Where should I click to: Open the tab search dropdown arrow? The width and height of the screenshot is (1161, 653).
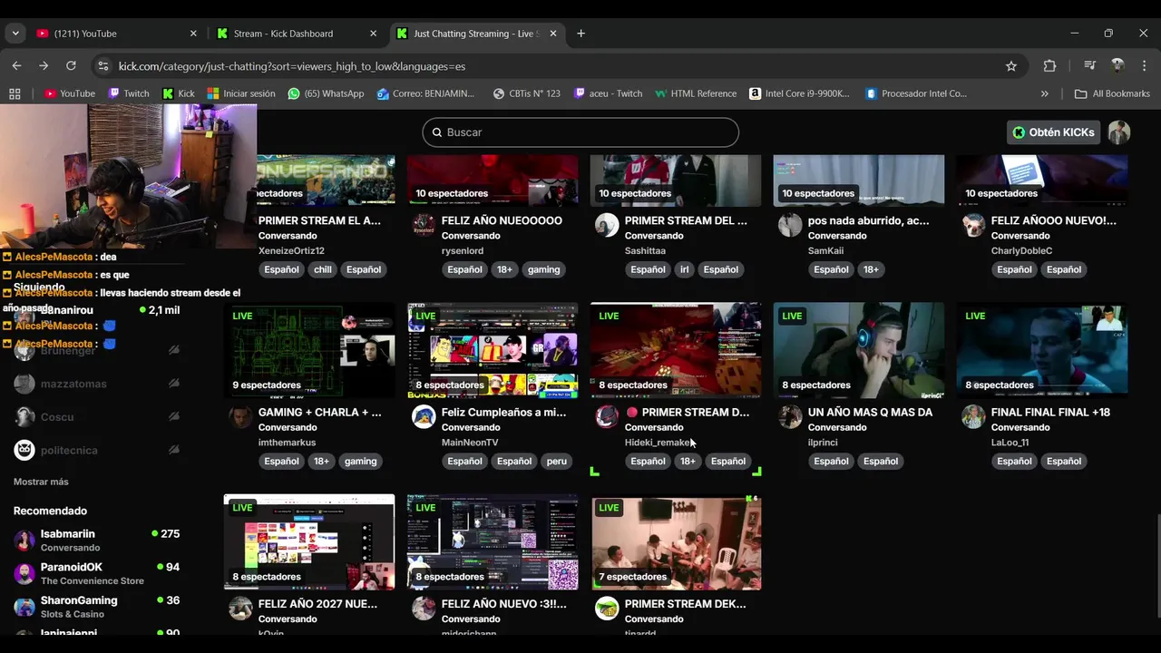(x=15, y=34)
